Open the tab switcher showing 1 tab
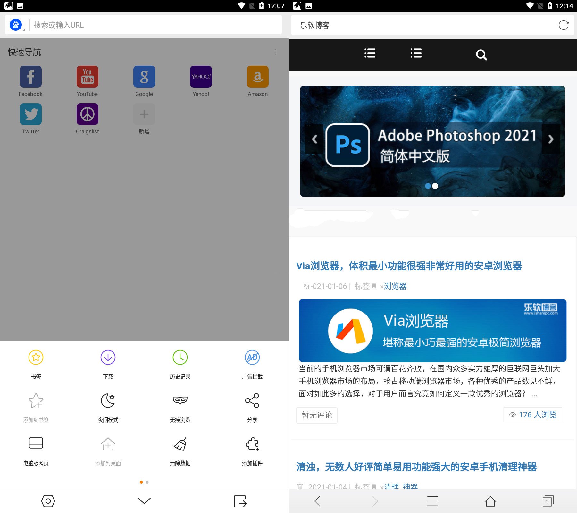Image resolution: width=577 pixels, height=513 pixels. coord(548,501)
